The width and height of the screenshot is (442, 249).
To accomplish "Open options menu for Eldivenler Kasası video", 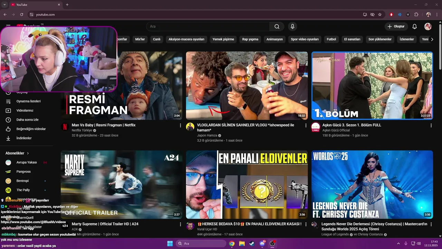I will click(306, 224).
